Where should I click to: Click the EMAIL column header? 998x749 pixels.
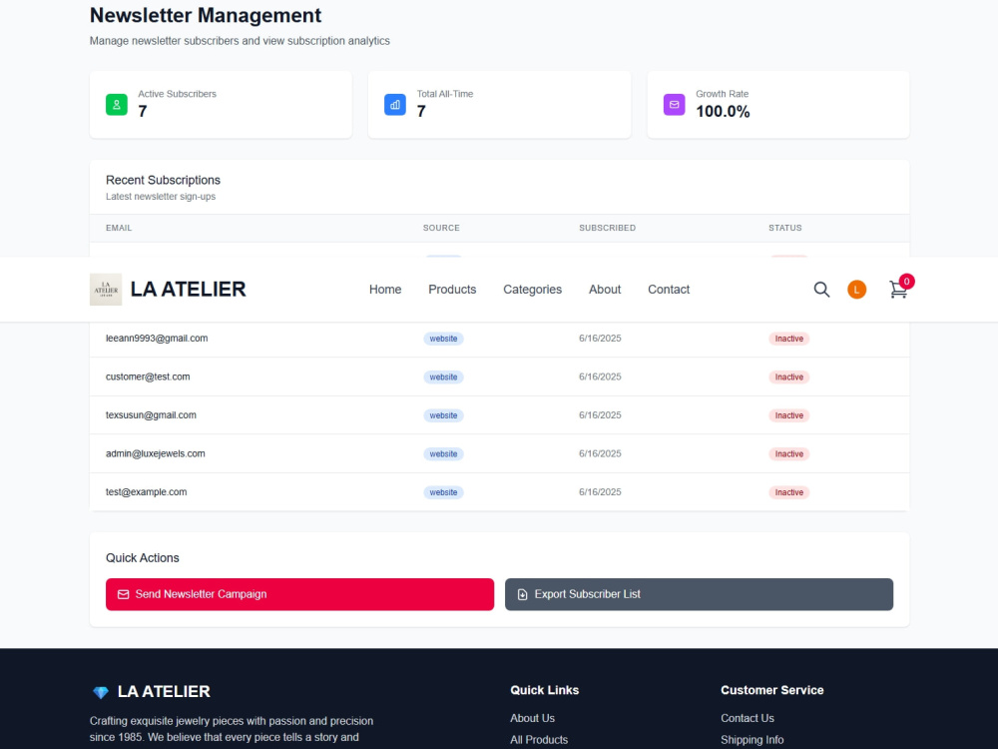(x=119, y=228)
